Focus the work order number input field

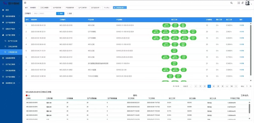click(43, 14)
